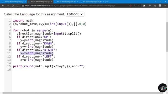Reload the current page
This screenshot has width=168, height=94.
pyautogui.click(x=13, y=5)
